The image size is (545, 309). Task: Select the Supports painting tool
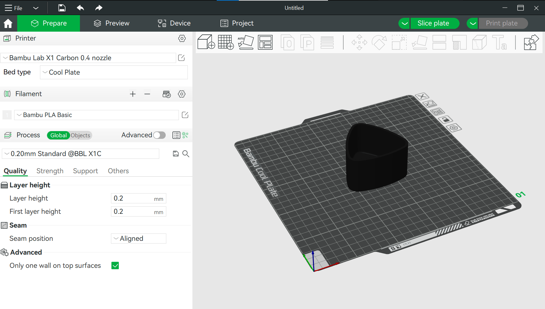[460, 42]
